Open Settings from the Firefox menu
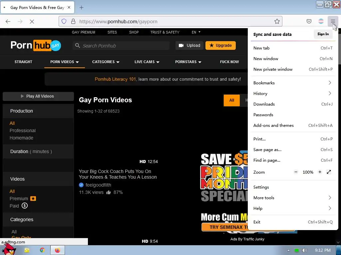This screenshot has height=255, width=341. [x=293, y=187]
